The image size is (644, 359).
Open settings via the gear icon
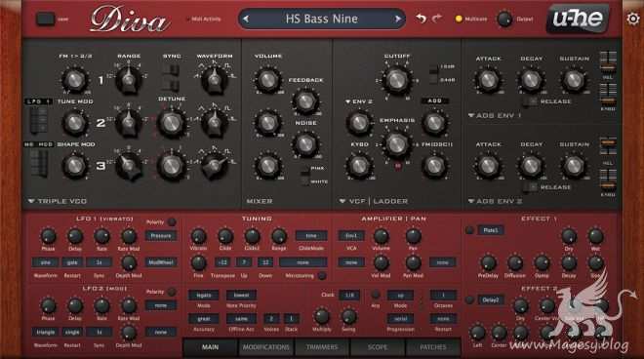[633, 19]
